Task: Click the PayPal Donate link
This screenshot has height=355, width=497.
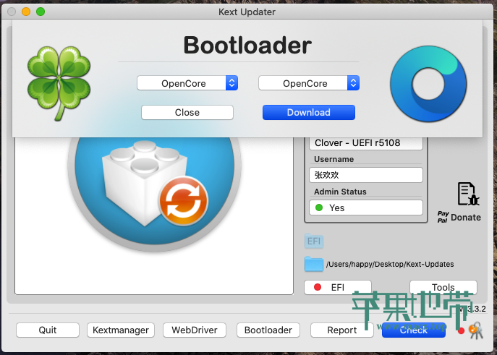Action: click(459, 217)
